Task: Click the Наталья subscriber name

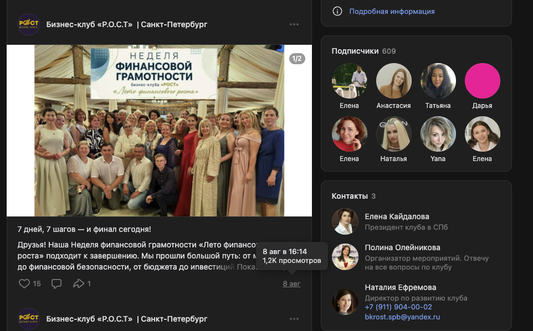Action: (393, 158)
